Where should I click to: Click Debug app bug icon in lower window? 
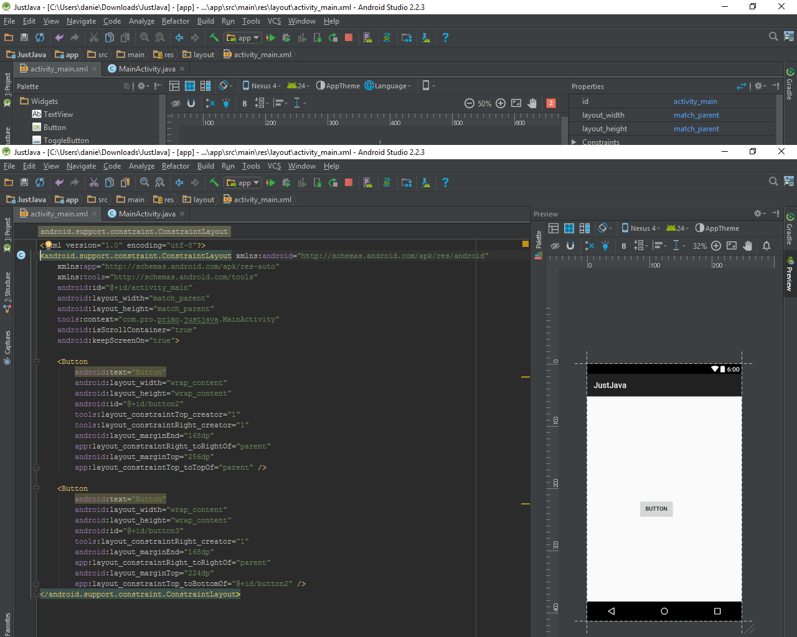point(286,182)
